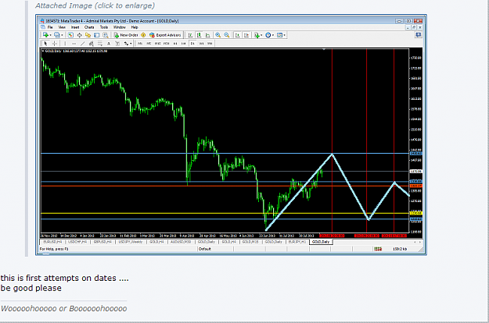The image size is (489, 323).
Task: Select the trendline drawing tool
Action: [83, 44]
